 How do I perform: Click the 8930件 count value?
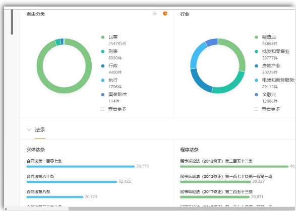[115, 58]
